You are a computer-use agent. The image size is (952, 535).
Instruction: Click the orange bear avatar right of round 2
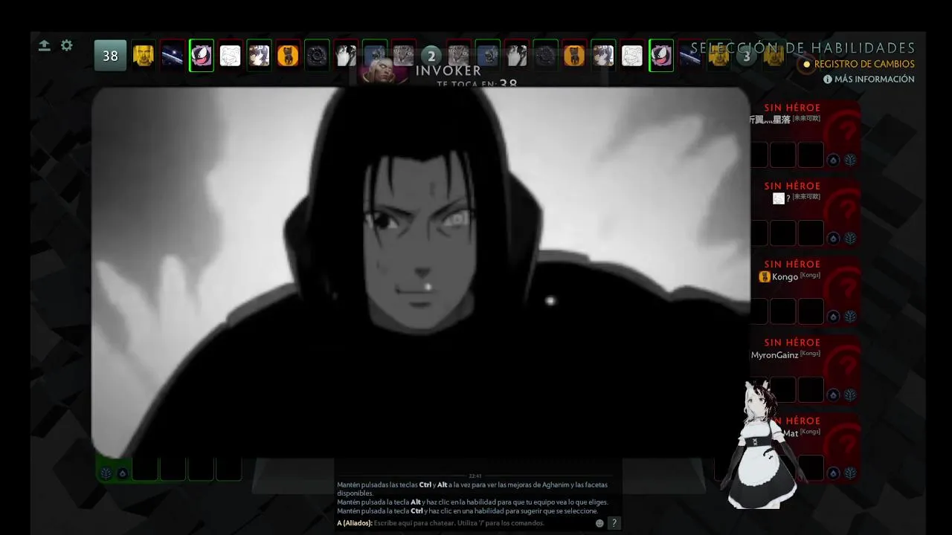pyautogui.click(x=573, y=56)
